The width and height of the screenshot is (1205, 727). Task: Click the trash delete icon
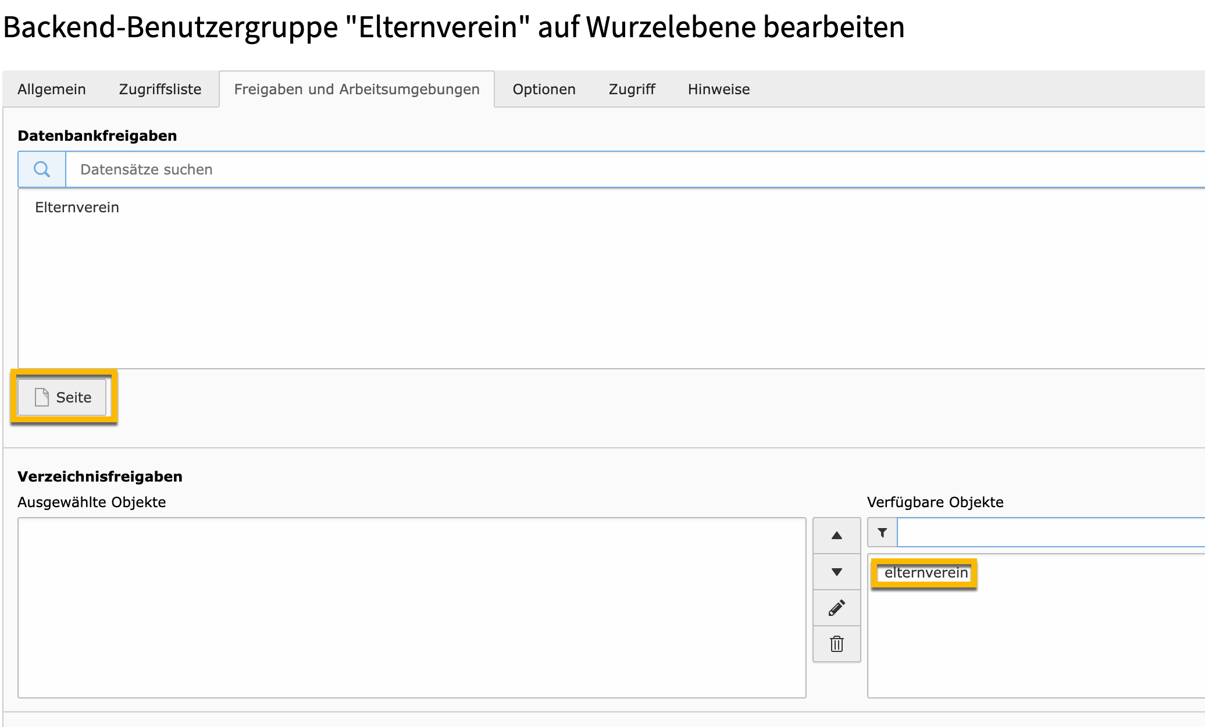click(x=836, y=644)
